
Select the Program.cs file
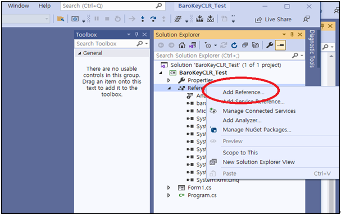[x=202, y=195]
